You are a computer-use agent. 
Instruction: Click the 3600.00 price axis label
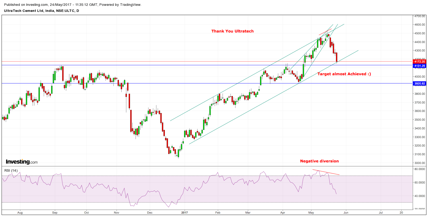[x=420, y=111]
